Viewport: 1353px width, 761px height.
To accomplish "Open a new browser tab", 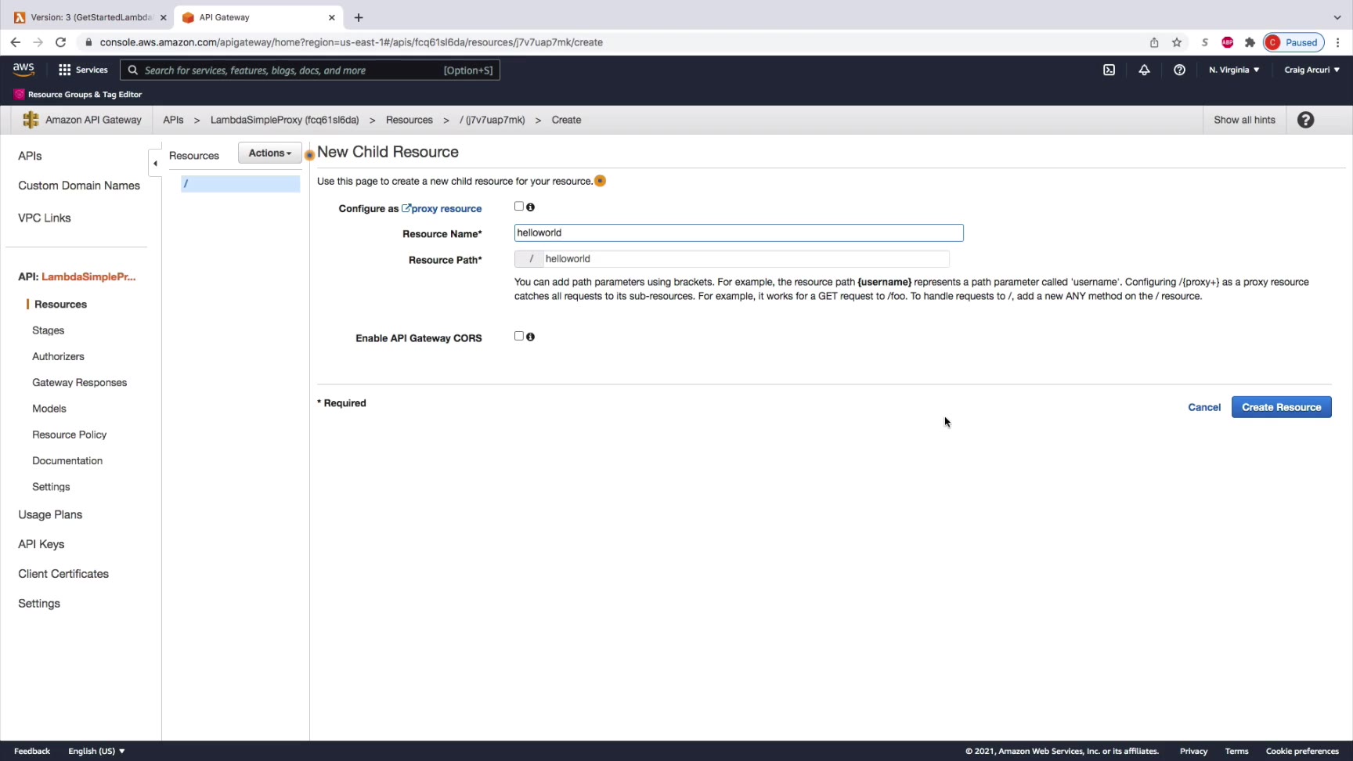I will 359,17.
